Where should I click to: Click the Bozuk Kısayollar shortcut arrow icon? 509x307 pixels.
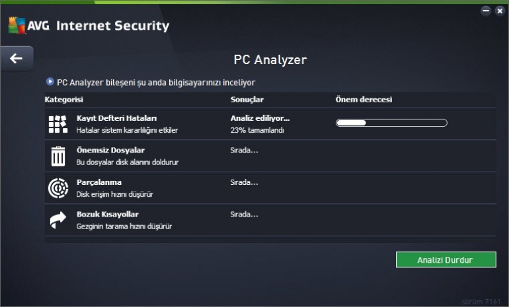58,220
